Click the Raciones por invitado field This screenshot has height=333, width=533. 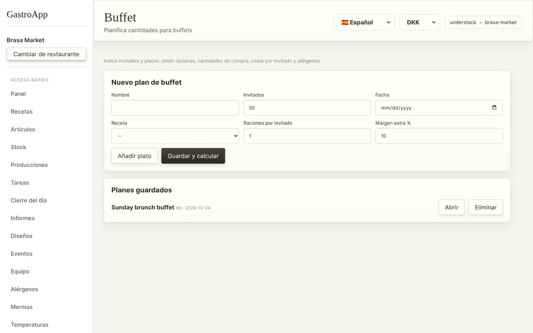coord(307,136)
